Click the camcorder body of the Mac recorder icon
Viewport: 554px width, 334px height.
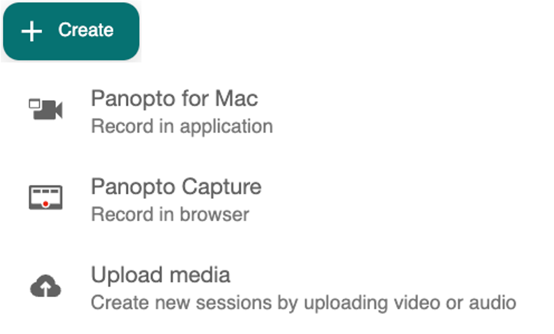[48, 110]
